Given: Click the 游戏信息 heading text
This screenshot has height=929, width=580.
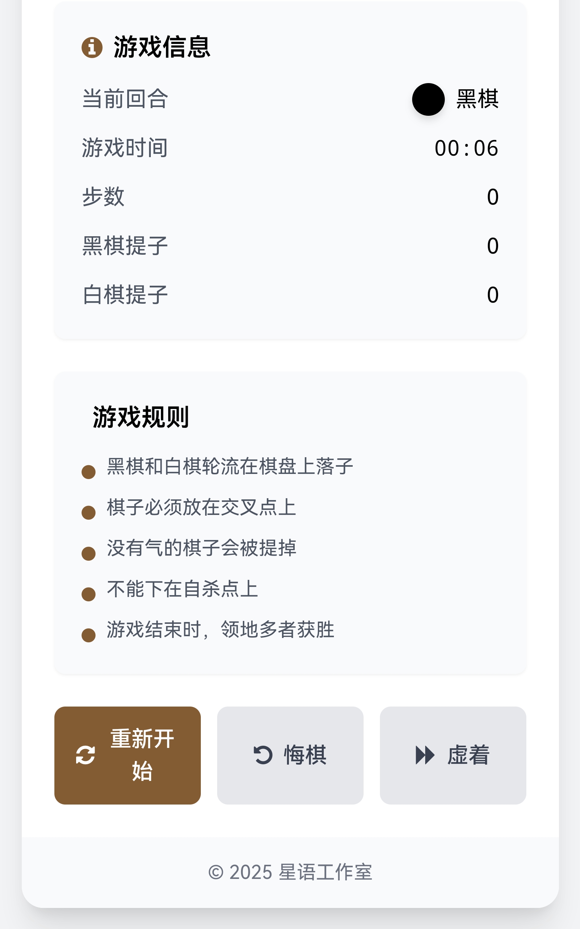Looking at the screenshot, I should coord(162,47).
